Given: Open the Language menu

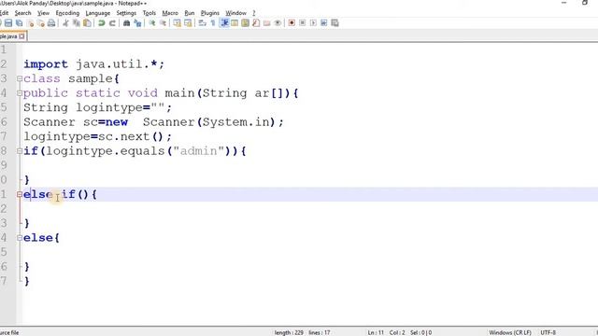Looking at the screenshot, I should coord(97,13).
